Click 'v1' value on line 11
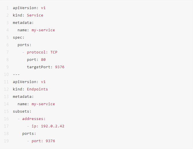Image resolution: width=193 pixels, height=149 pixels. pos(43,82)
